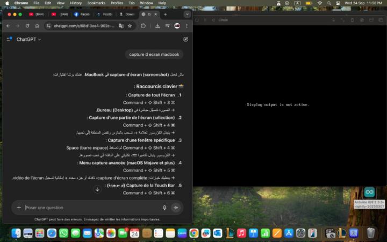Screen dimensions: 387x242
Task: Open the ChatGPT sidebar toggle icon
Action: pos(9,39)
